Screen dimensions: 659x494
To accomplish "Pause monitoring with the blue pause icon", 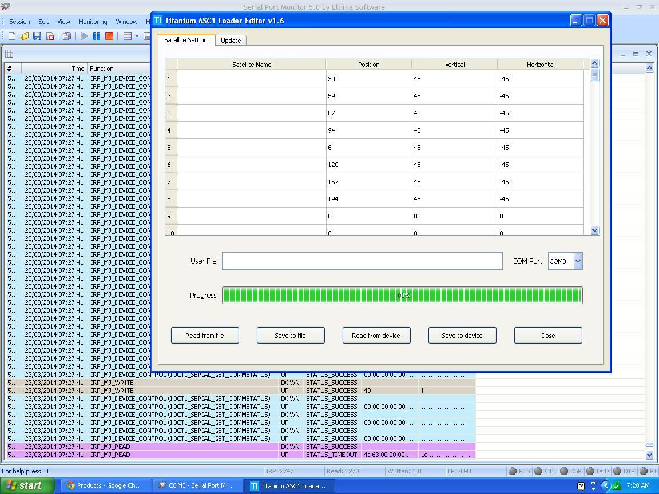I will [97, 36].
